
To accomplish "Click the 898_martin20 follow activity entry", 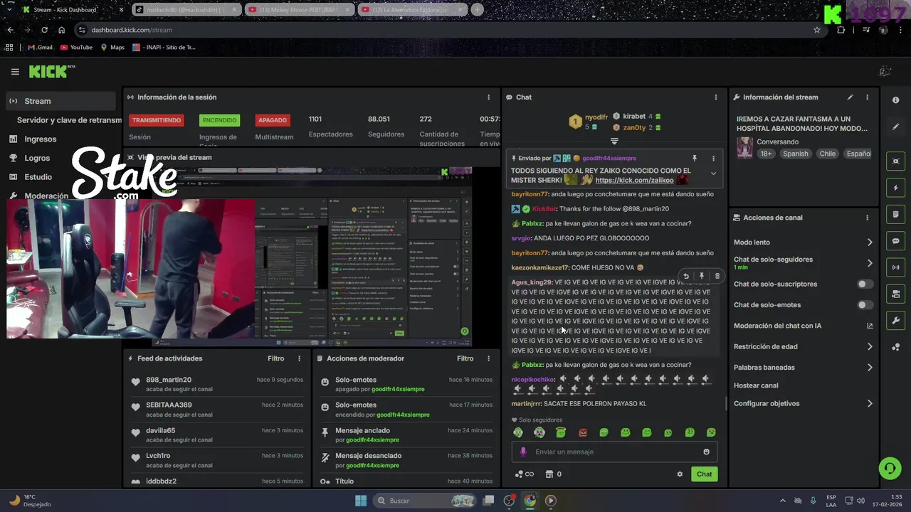I will coord(216,384).
